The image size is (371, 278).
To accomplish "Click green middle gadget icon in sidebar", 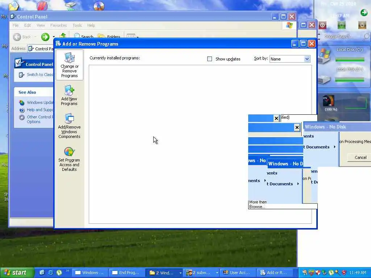I will coord(341,25).
